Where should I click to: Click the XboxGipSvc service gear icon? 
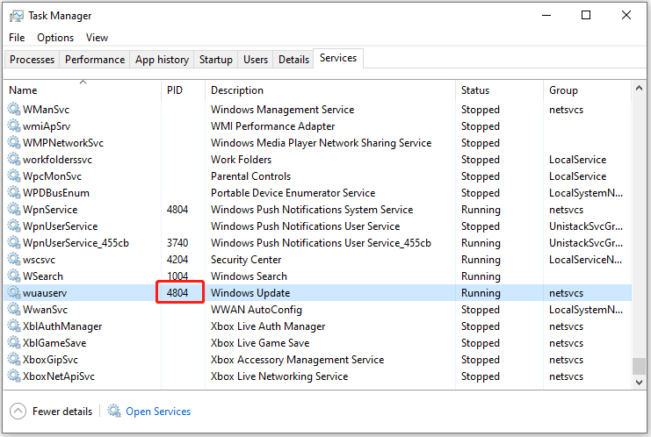pyautogui.click(x=14, y=360)
